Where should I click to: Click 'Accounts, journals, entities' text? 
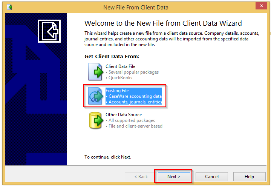click(x=135, y=102)
